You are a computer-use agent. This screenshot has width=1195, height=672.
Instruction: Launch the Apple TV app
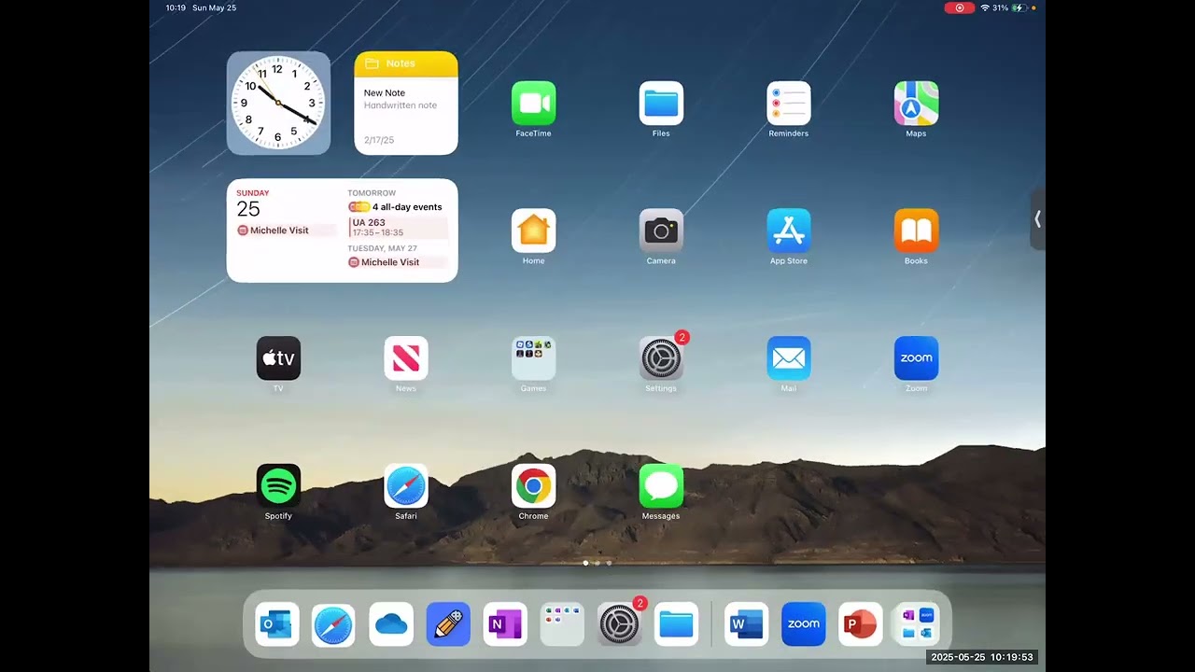(278, 358)
